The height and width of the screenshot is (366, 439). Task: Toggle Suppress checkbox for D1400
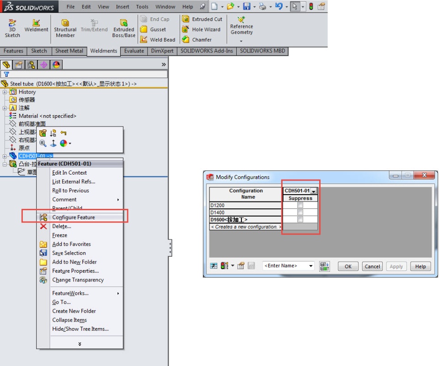tap(300, 212)
